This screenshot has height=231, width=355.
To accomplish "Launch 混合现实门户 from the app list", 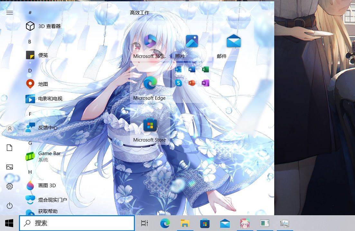I will coord(46,200).
